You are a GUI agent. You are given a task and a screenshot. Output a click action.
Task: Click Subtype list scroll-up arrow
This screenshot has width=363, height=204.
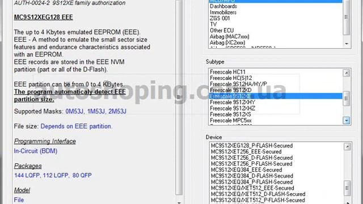(x=347, y=73)
